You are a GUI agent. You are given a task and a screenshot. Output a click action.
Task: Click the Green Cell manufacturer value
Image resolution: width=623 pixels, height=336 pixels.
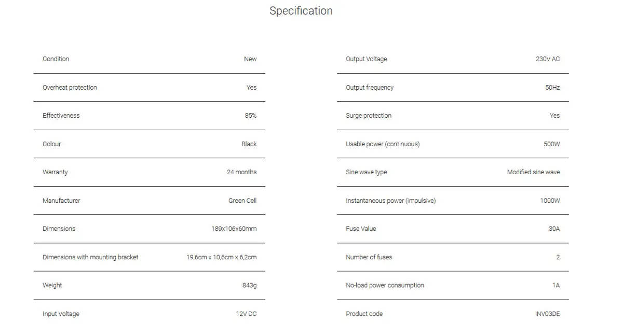coord(242,201)
